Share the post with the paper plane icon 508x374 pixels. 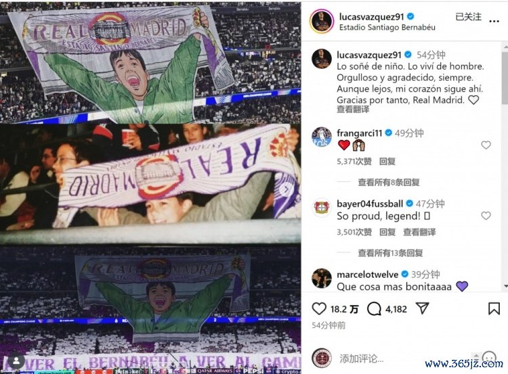coord(423,308)
